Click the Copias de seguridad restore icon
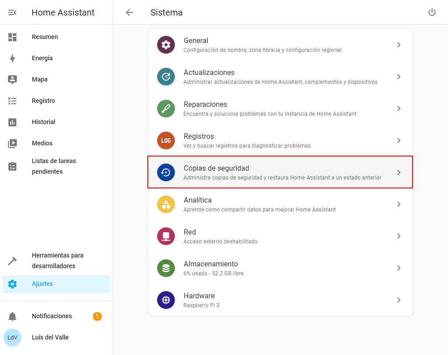The image size is (448, 355). (166, 172)
